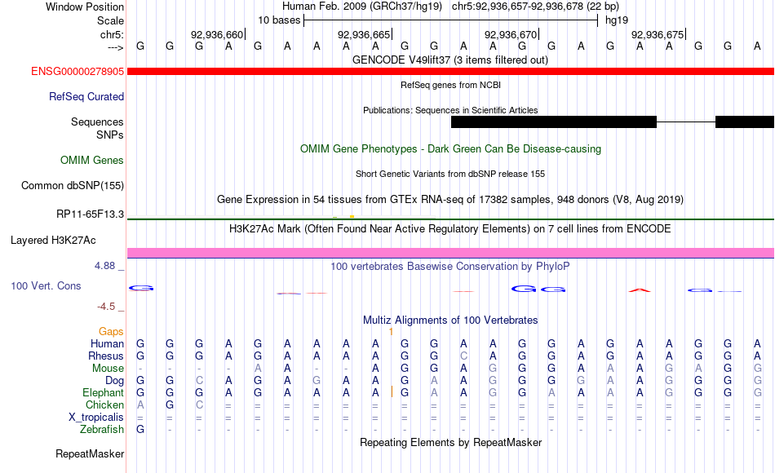775x473 pixels.
Task: Click the gray C base in Dog row
Action: tap(199, 381)
